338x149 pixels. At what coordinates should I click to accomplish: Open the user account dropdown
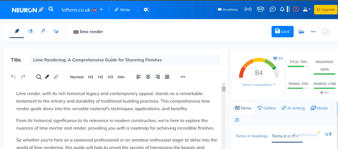(306, 9)
